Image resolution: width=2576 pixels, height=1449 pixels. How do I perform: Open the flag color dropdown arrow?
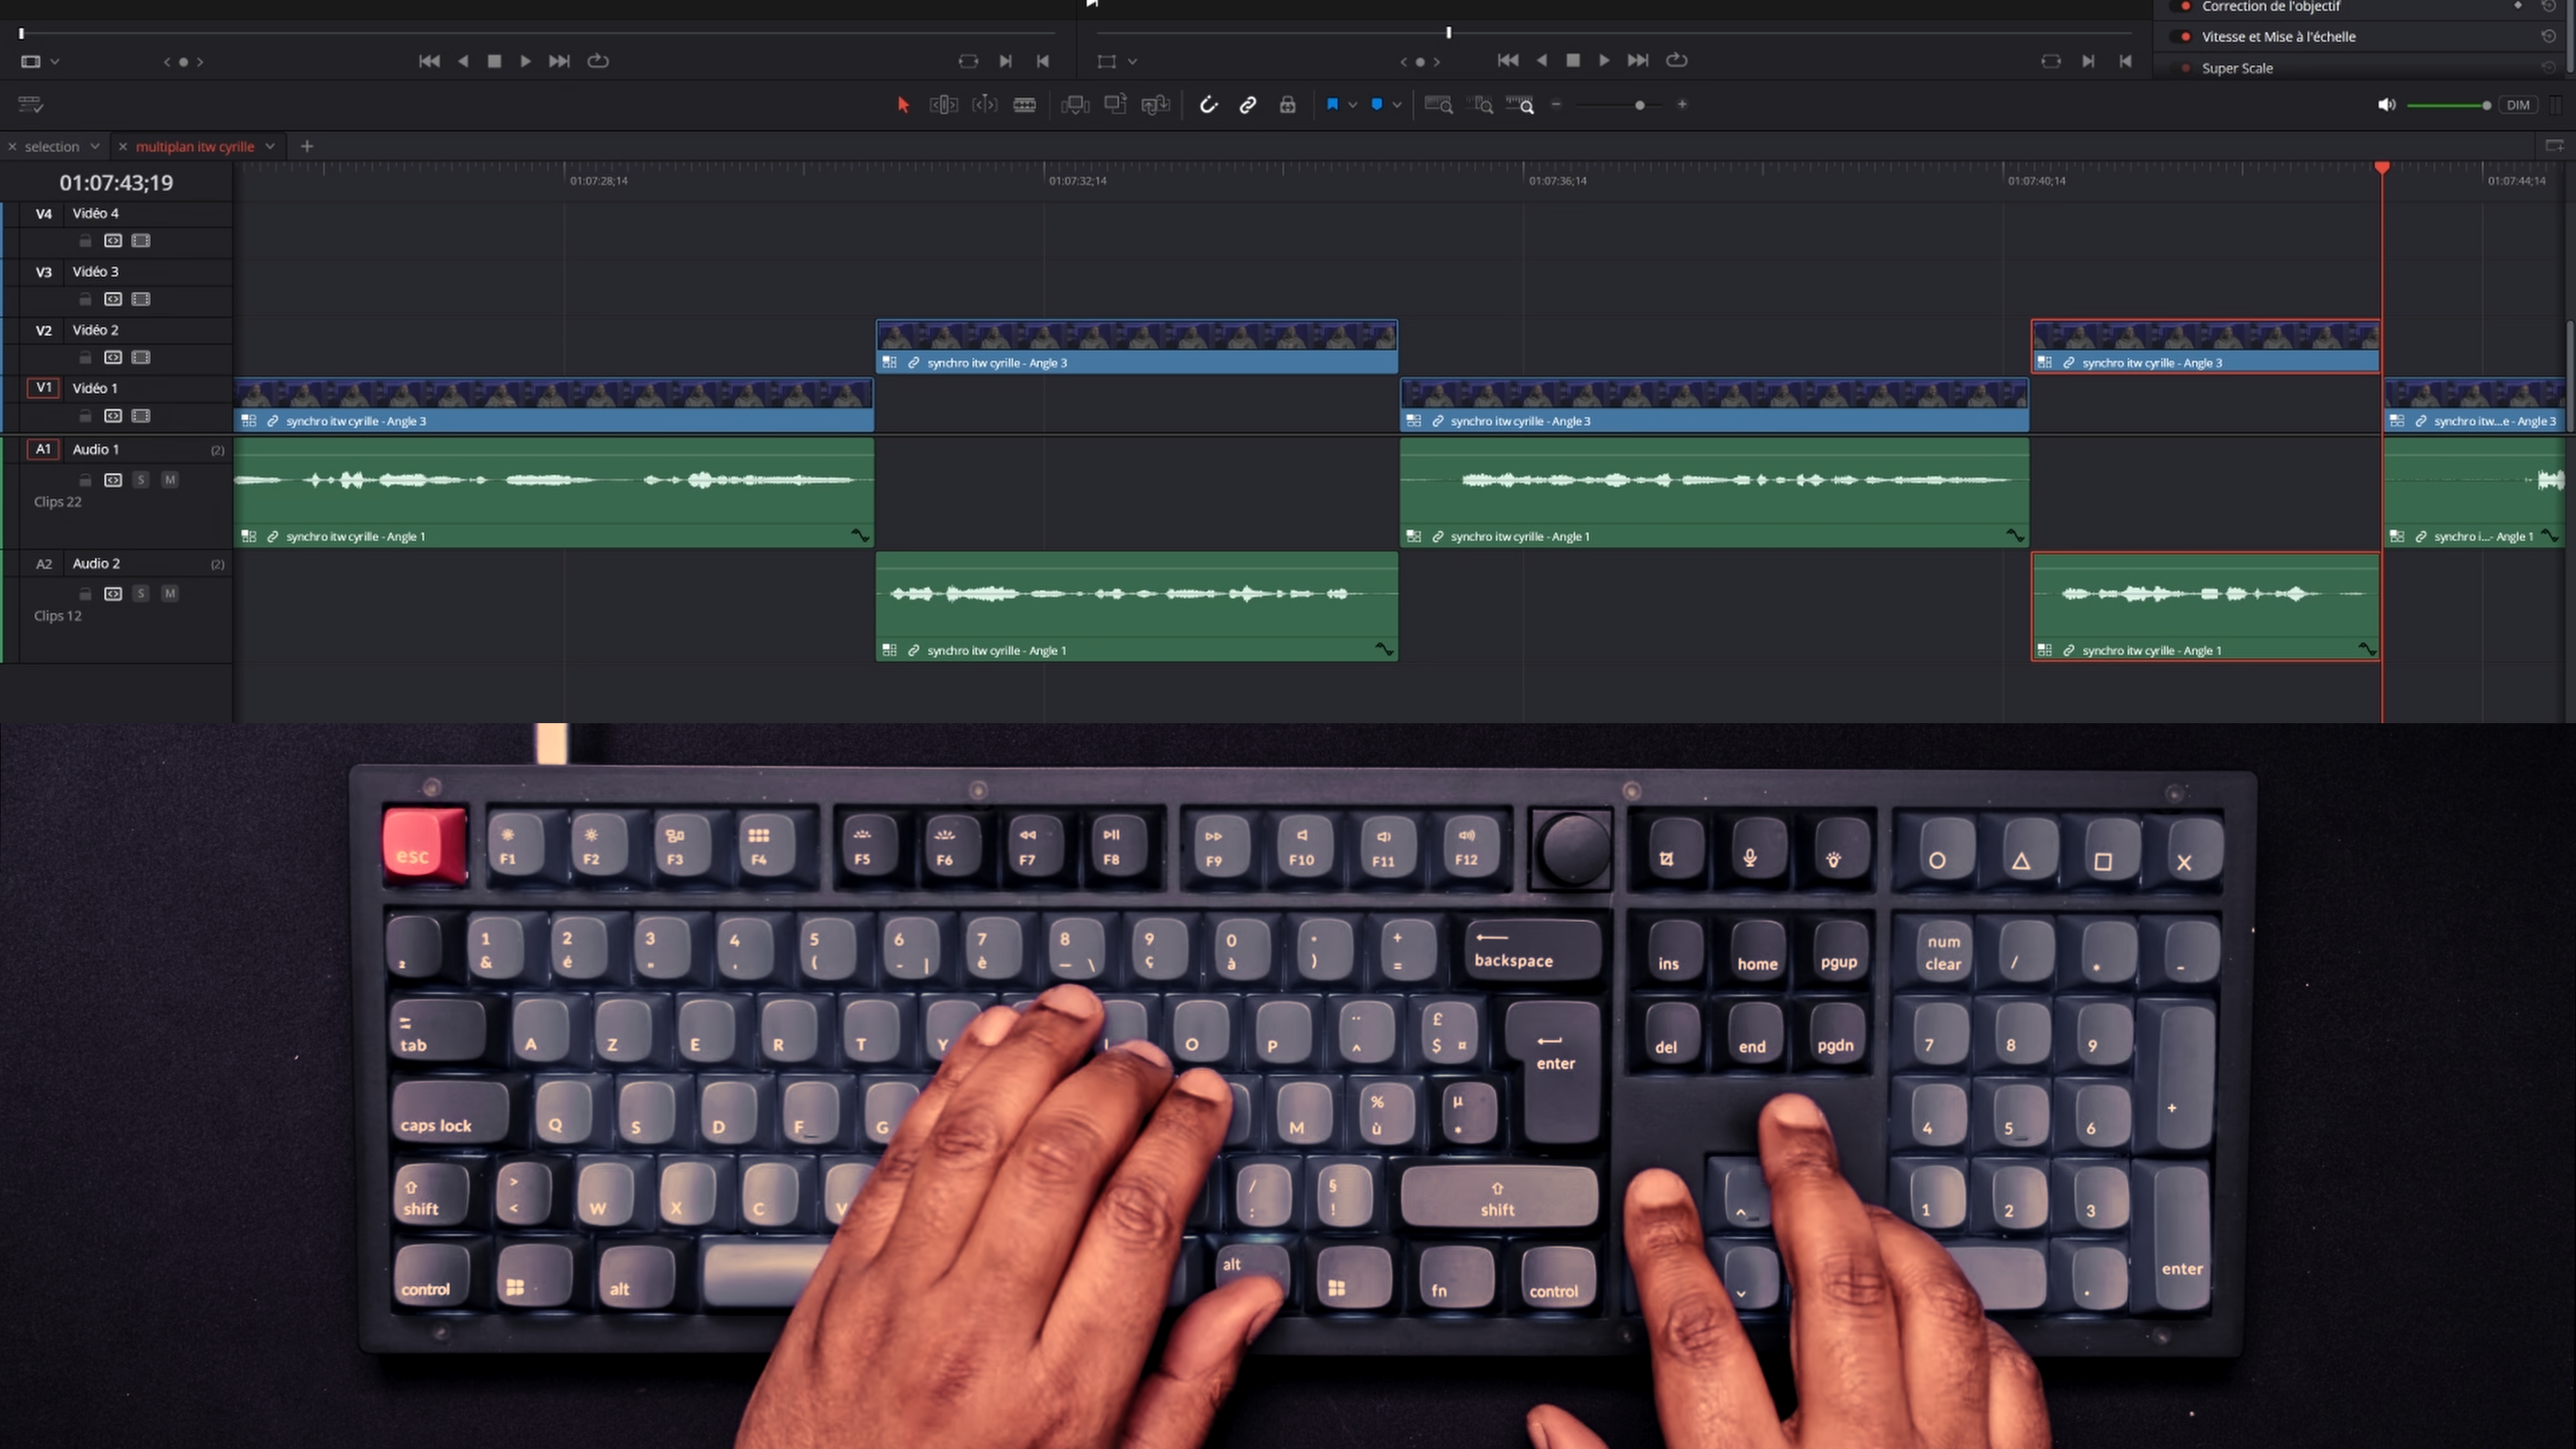click(x=1353, y=105)
